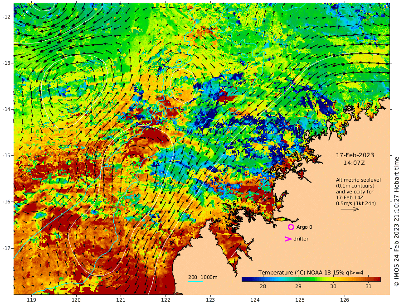Click the '(0.1m contours)' text line
This screenshot has width=399, height=308.
[355, 186]
